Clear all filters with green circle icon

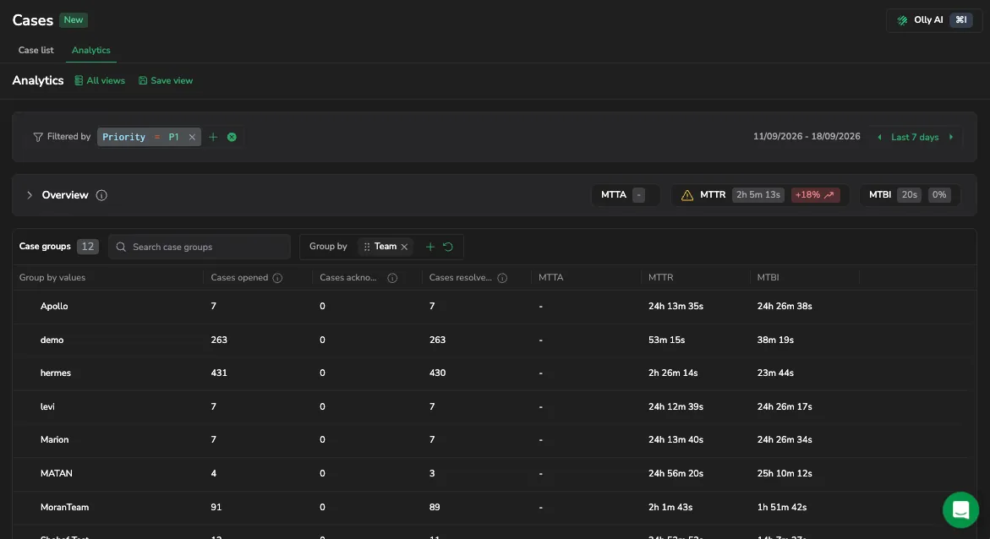tap(232, 137)
